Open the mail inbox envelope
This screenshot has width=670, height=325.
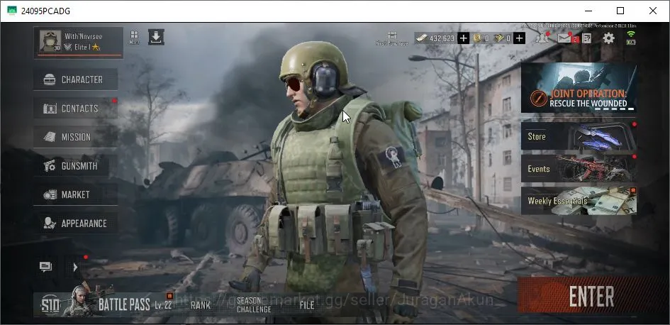565,38
